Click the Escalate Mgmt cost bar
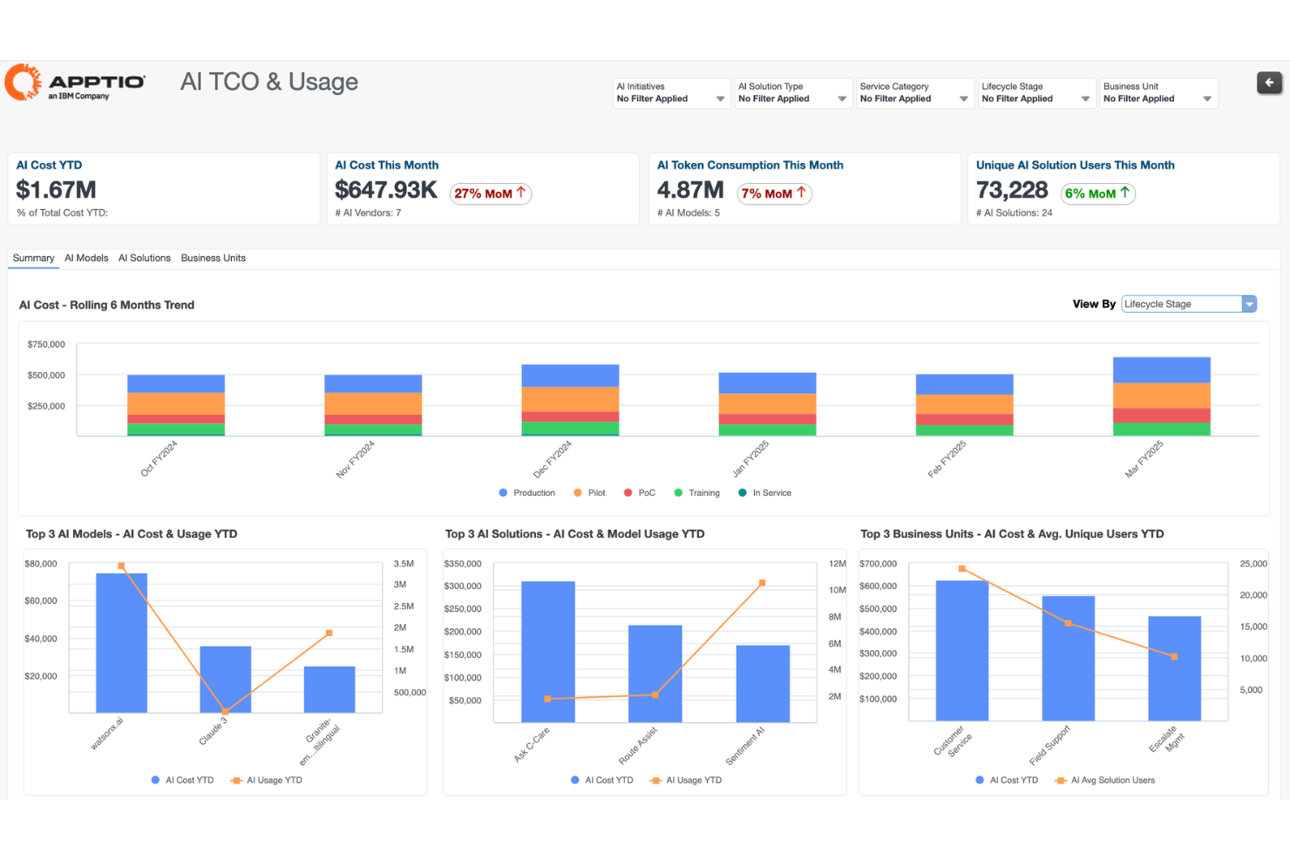 (1175, 668)
